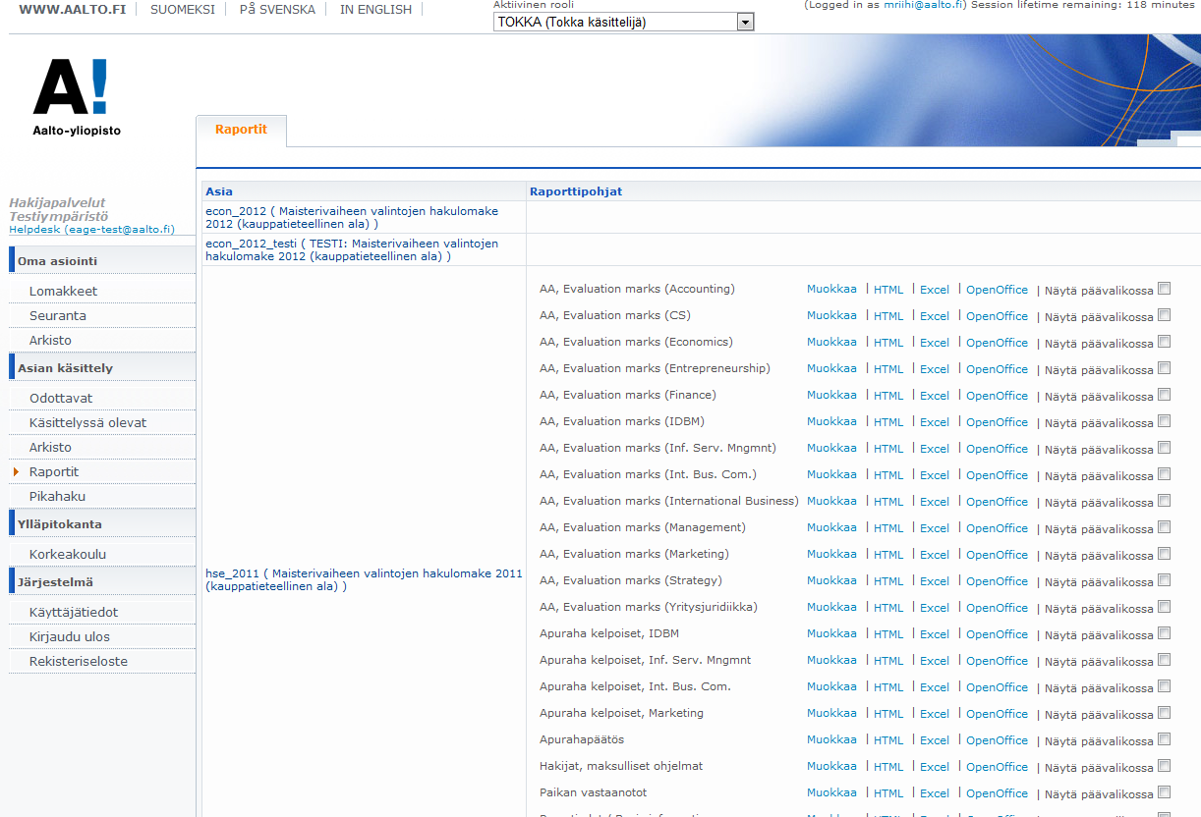Open the Aktiivinen rooli dropdown

[x=623, y=22]
